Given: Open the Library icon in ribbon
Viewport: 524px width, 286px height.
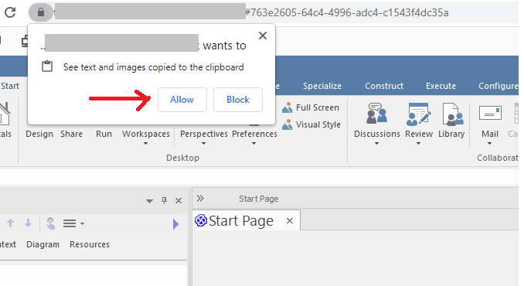Looking at the screenshot, I should click(x=451, y=114).
